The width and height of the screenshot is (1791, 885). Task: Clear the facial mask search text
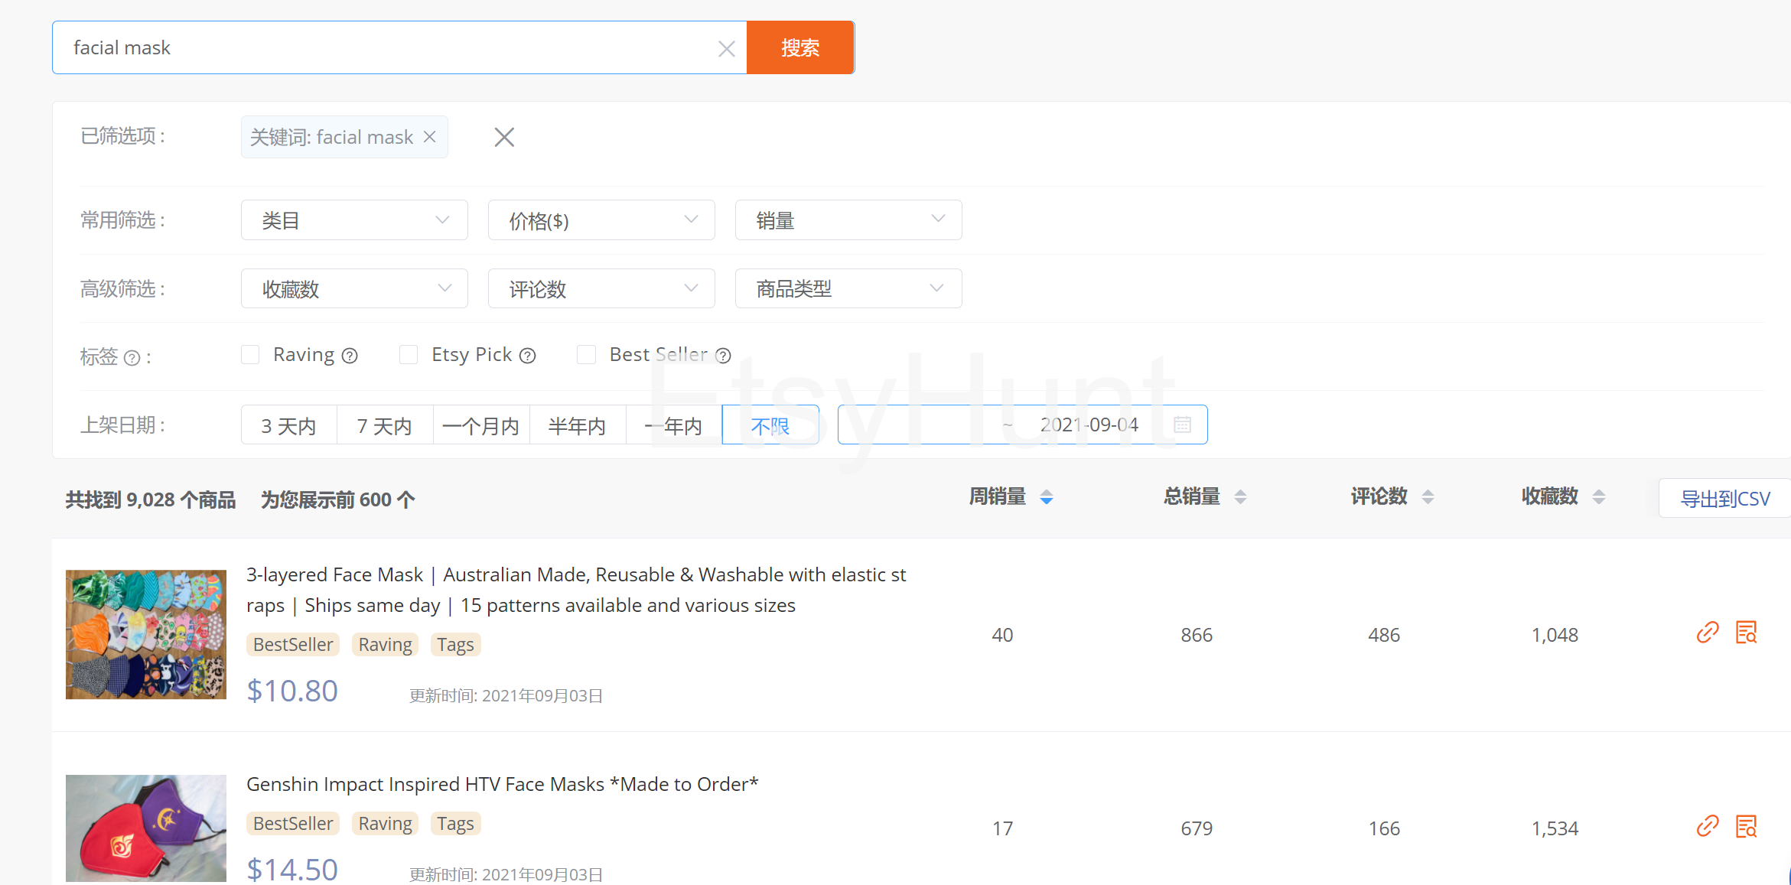coord(726,49)
